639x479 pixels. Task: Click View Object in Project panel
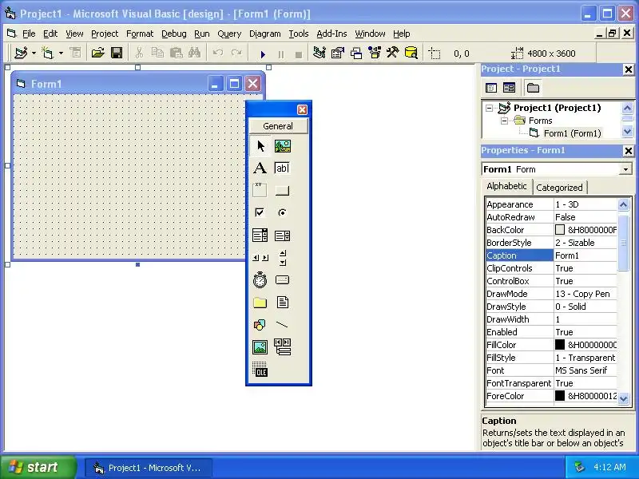pos(509,88)
